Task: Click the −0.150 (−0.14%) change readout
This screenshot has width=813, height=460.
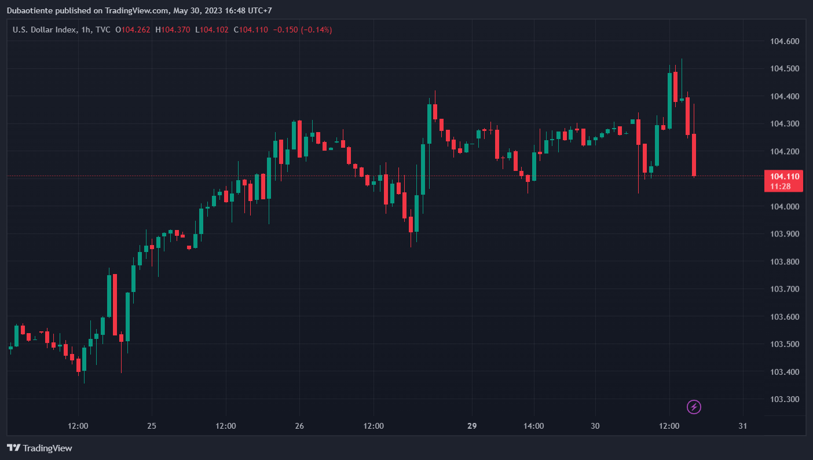Action: (302, 30)
